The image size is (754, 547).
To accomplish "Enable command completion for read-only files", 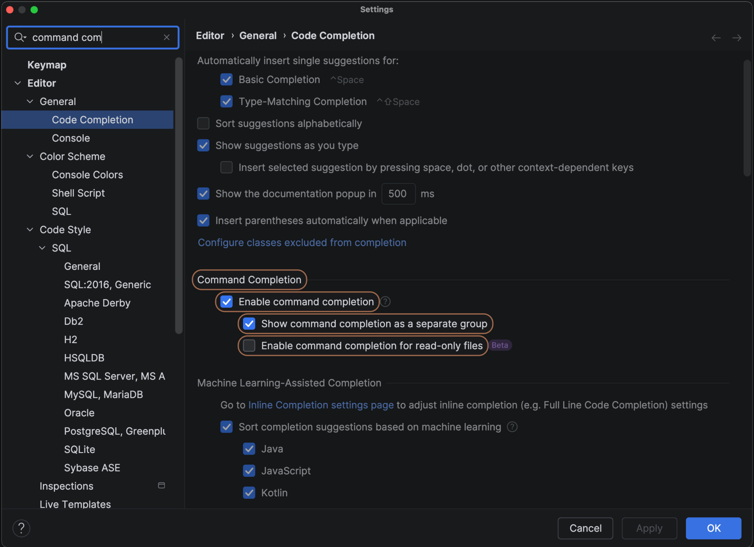I will (249, 345).
